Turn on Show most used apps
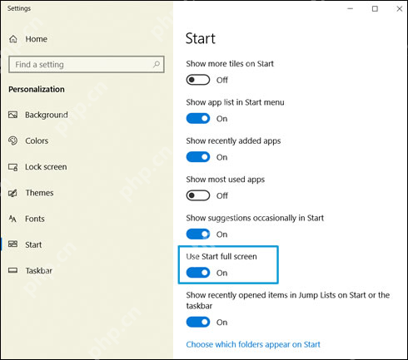The height and width of the screenshot is (360, 408). 198,195
